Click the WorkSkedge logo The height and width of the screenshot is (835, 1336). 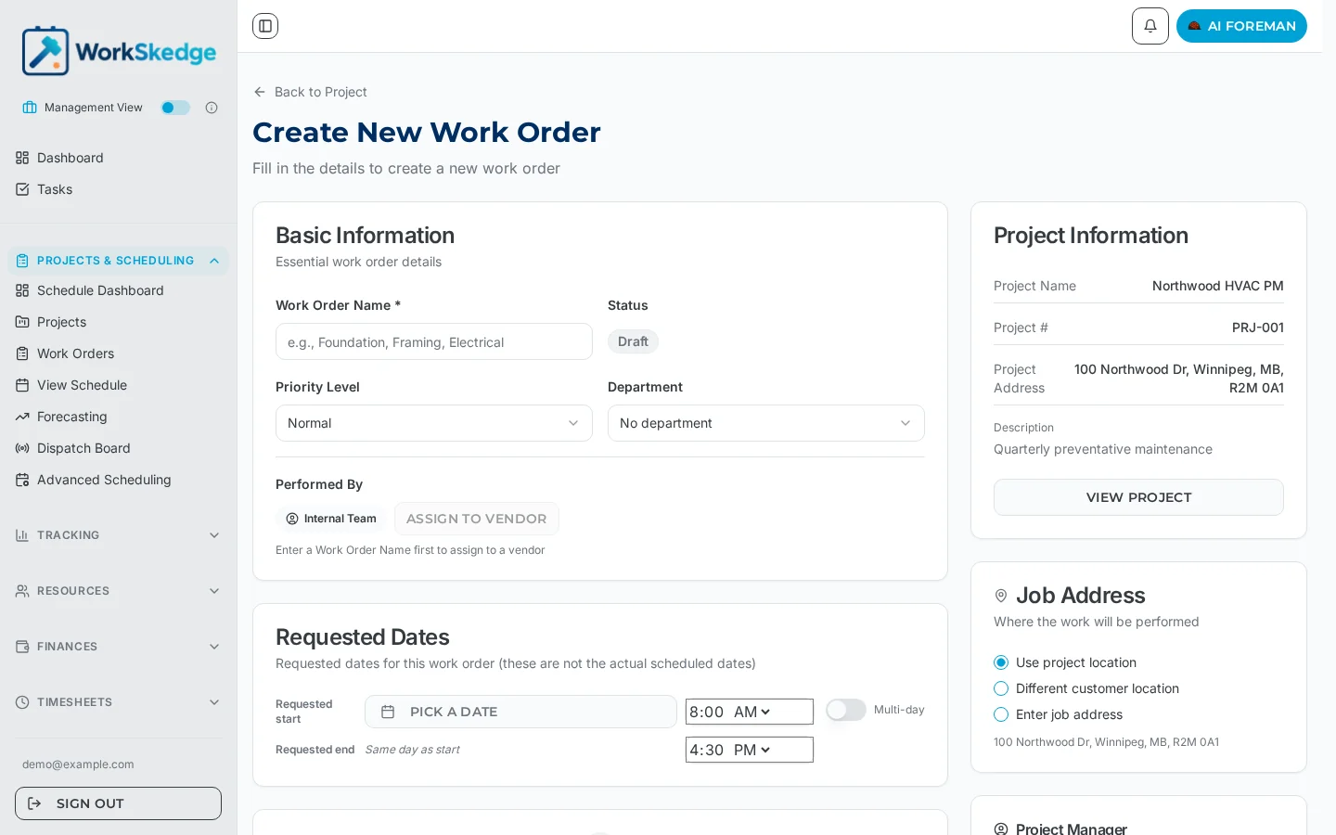point(119,51)
